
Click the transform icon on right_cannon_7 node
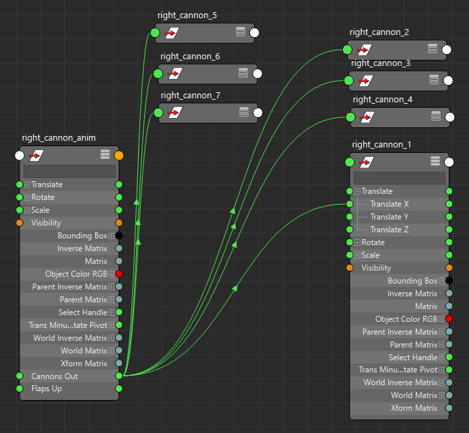tap(175, 112)
